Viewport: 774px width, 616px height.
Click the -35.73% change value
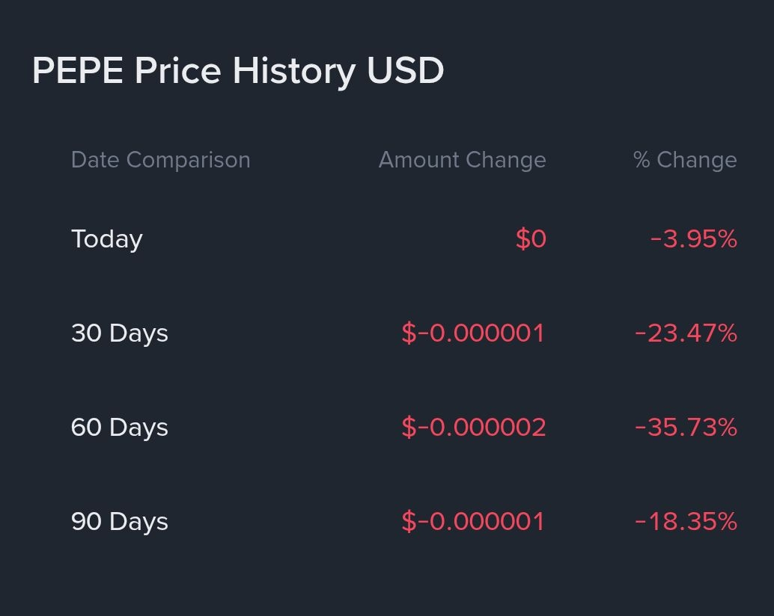[x=686, y=428]
